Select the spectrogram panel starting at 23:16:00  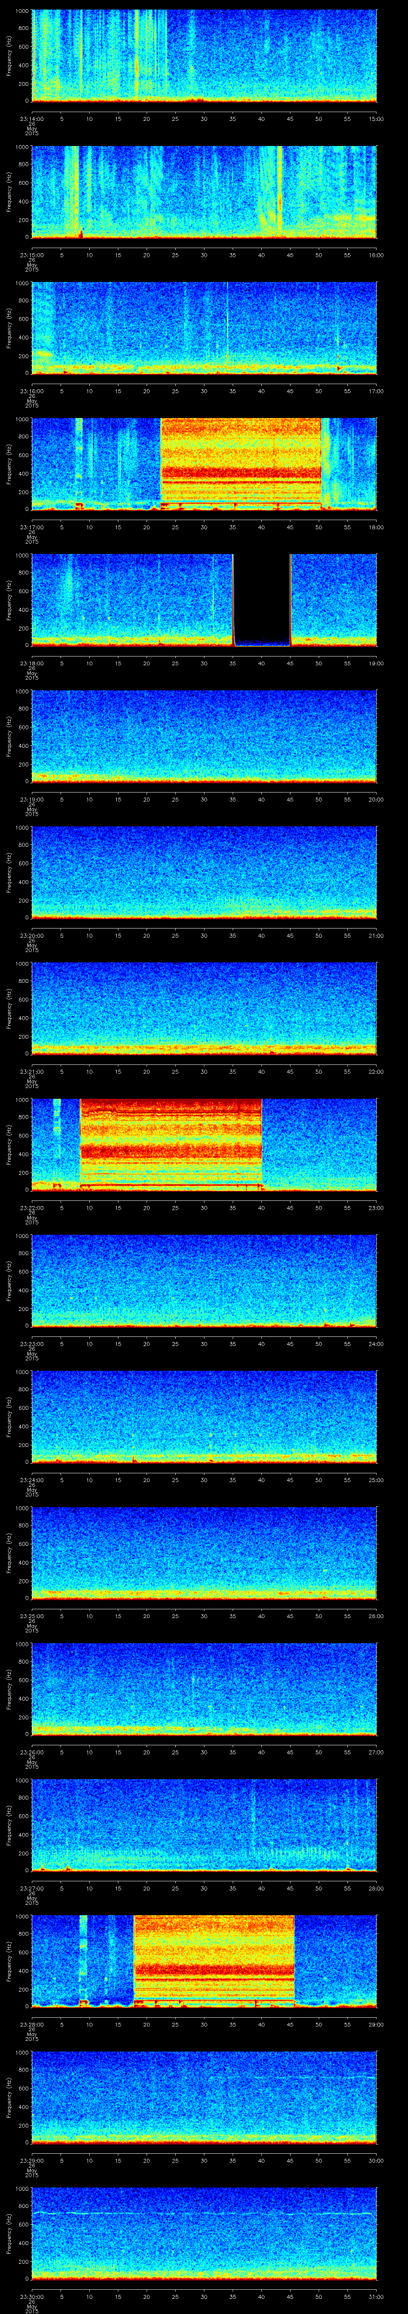click(x=204, y=329)
